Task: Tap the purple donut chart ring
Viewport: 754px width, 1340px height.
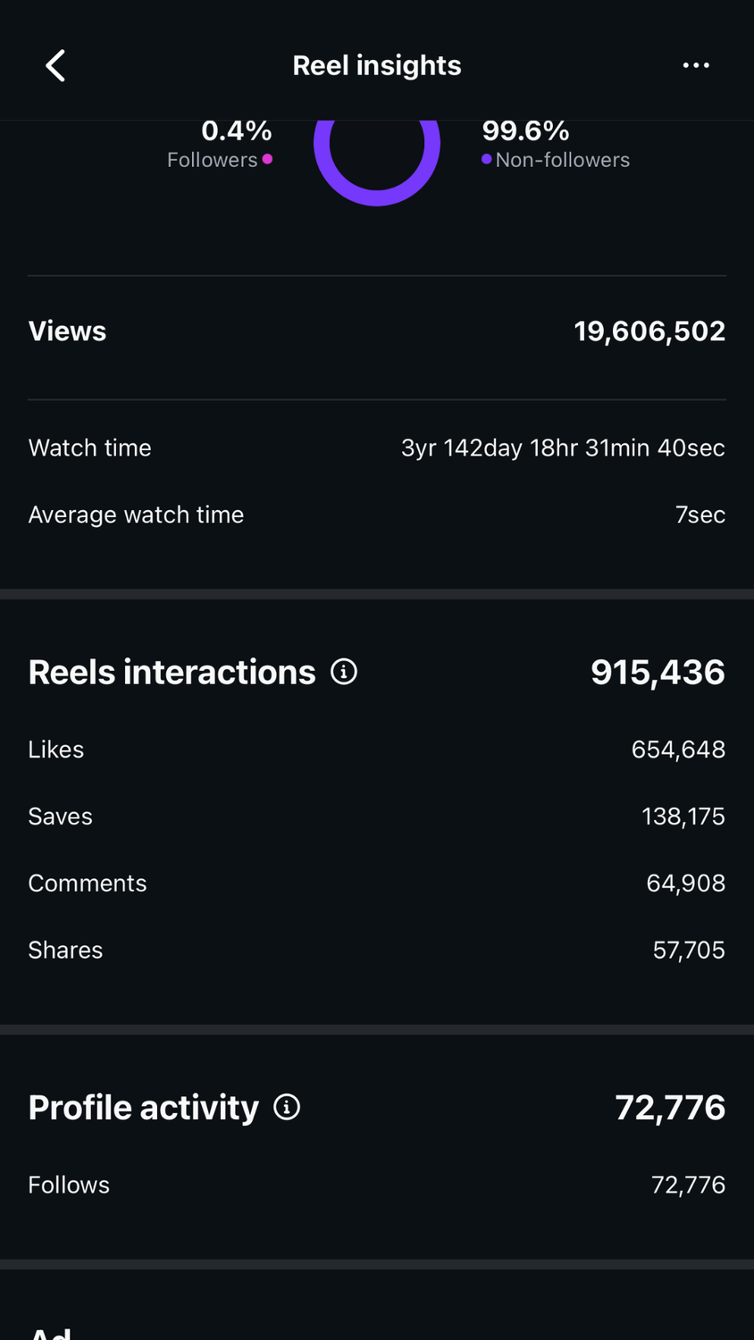Action: coord(377,189)
